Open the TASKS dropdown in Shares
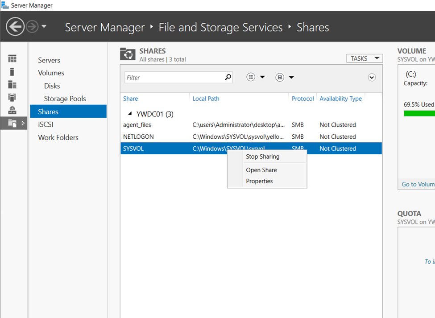435x318 pixels. 365,58
